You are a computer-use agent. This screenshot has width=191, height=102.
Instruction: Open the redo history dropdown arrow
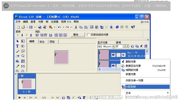tap(71, 27)
